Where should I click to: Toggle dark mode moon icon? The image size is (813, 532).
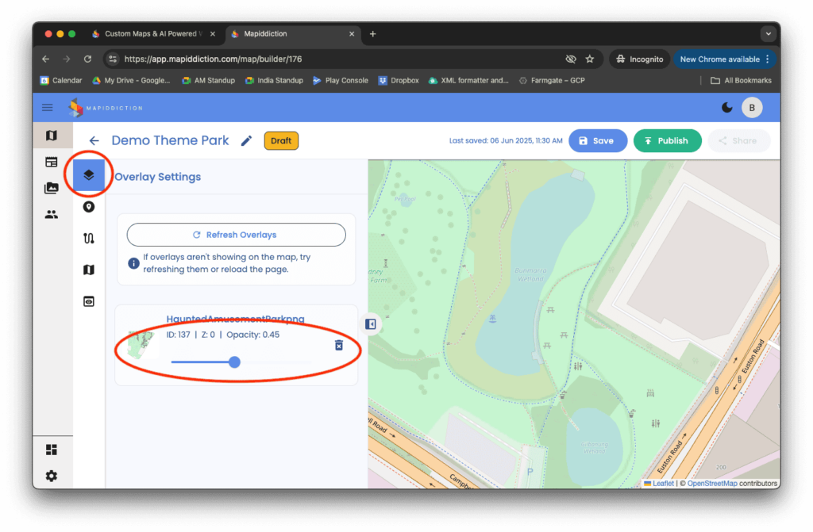click(727, 108)
